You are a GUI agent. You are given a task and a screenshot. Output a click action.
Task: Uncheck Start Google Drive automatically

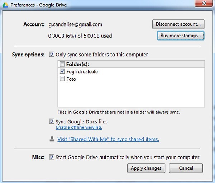(x=52, y=157)
